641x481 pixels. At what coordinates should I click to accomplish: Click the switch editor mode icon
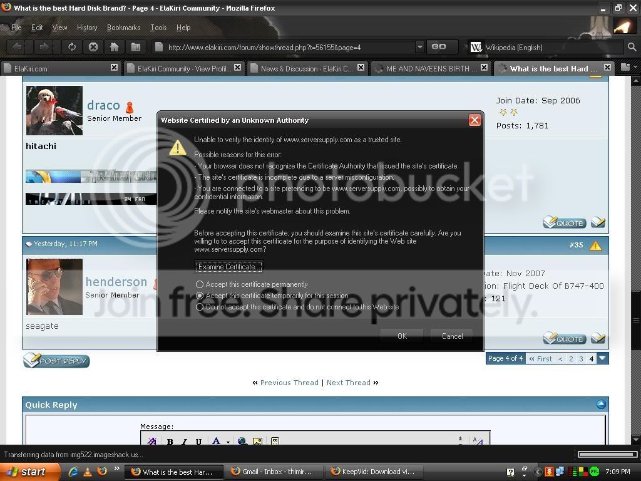pyautogui.click(x=478, y=441)
